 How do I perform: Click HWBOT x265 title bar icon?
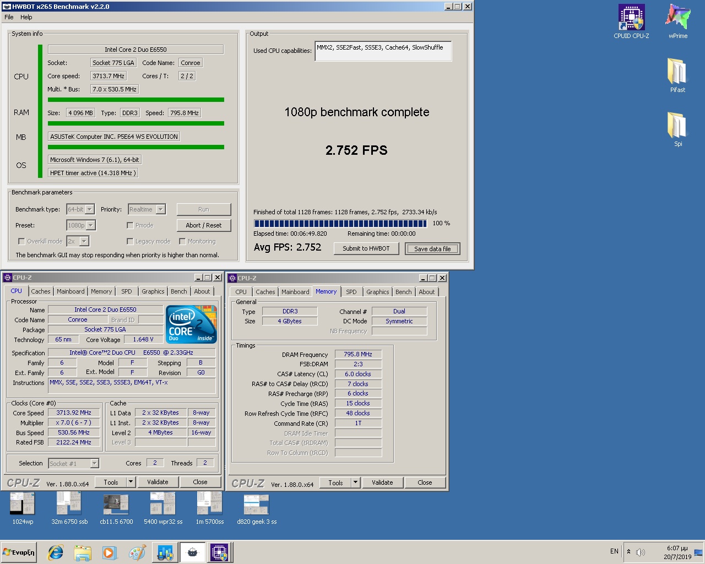pyautogui.click(x=7, y=7)
